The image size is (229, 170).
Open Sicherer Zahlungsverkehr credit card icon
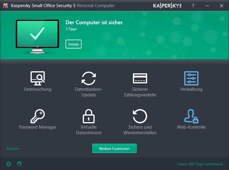(140, 78)
